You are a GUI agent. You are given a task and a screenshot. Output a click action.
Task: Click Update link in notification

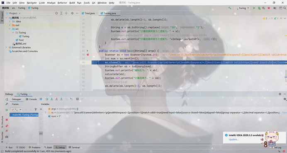(x=233, y=139)
